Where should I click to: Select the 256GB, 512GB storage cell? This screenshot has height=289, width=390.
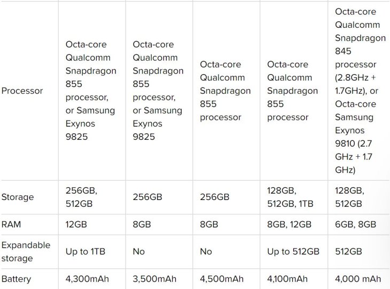pyautogui.click(x=84, y=197)
